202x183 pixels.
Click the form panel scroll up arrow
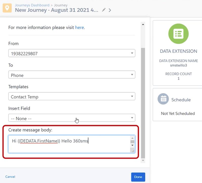[143, 25]
